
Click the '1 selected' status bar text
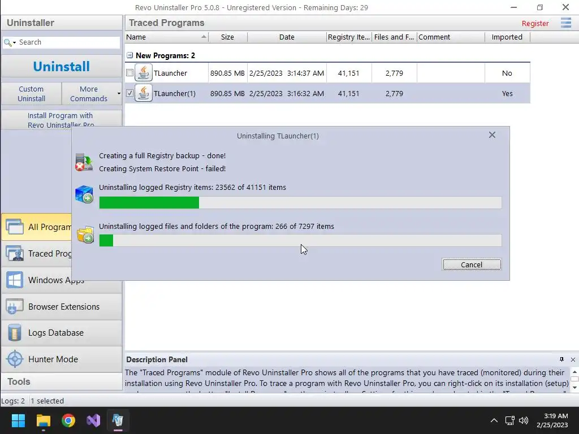(x=47, y=401)
